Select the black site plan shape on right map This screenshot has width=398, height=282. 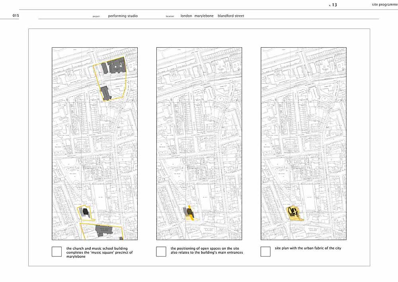[x=292, y=211]
